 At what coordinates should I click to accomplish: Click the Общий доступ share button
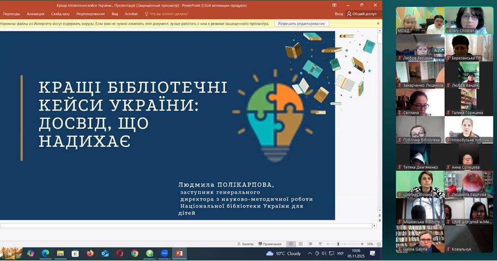[x=362, y=14]
